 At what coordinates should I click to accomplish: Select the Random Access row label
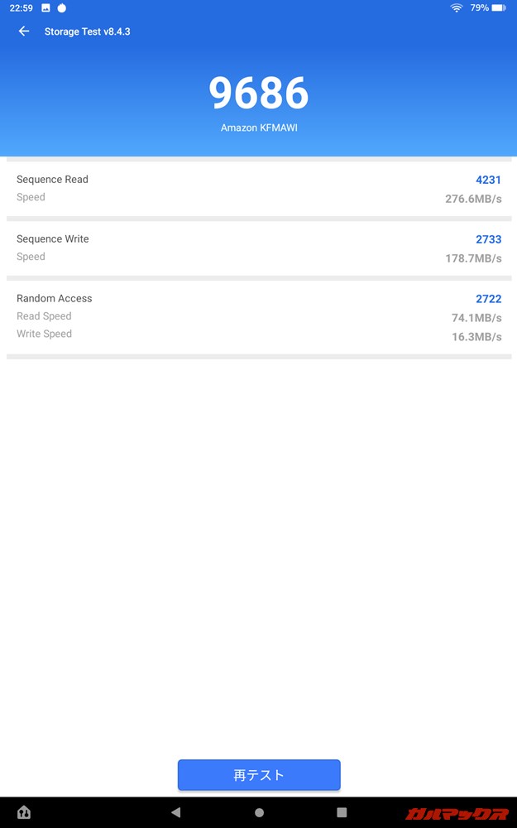[x=54, y=299]
